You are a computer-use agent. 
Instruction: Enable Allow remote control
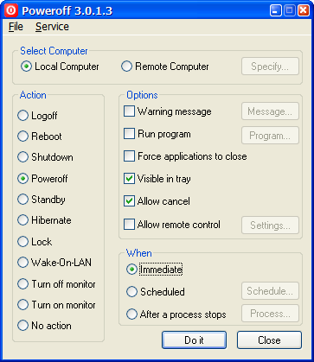tap(172, 225)
